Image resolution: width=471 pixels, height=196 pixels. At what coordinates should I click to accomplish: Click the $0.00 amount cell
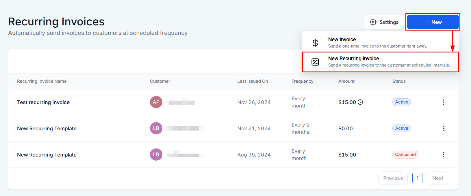346,129
